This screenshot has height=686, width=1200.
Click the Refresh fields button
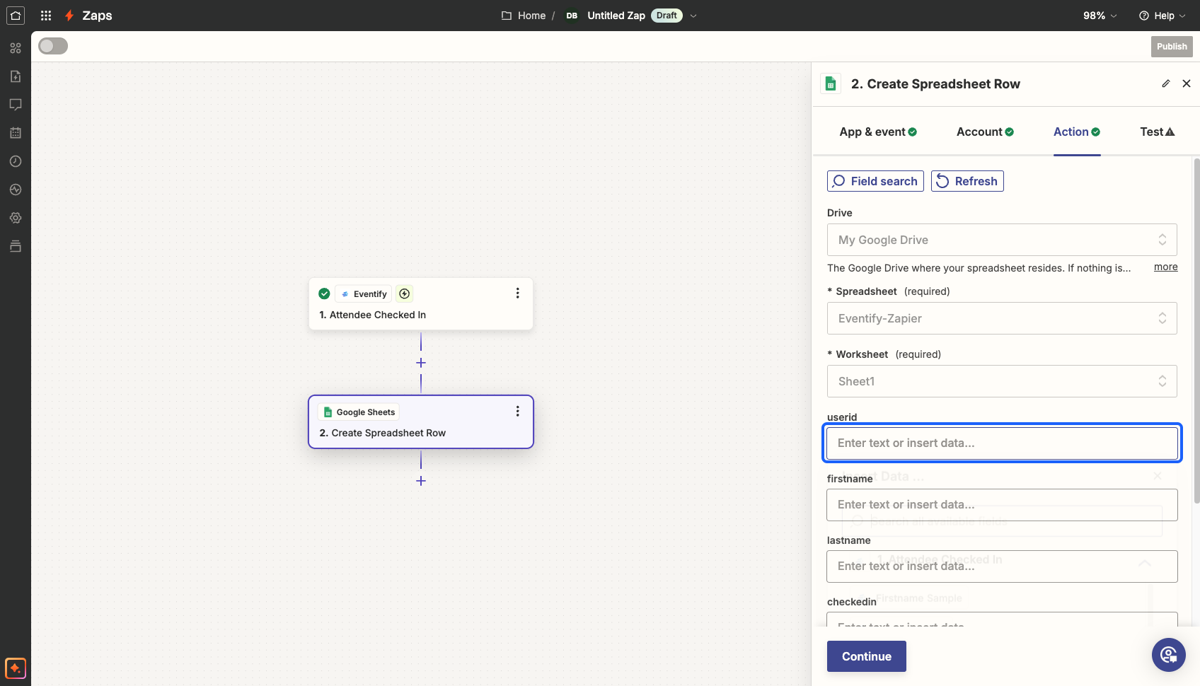point(967,181)
